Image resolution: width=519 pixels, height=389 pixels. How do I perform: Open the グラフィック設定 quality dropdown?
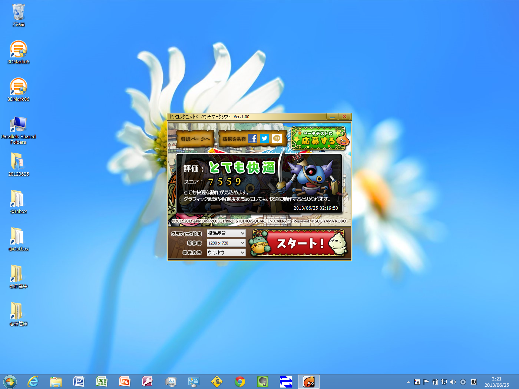pos(226,233)
